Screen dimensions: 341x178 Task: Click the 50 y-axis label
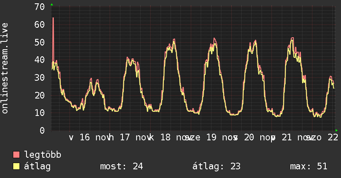coord(40,43)
